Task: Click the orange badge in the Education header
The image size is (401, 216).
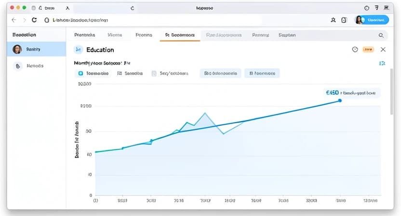Action: point(368,49)
